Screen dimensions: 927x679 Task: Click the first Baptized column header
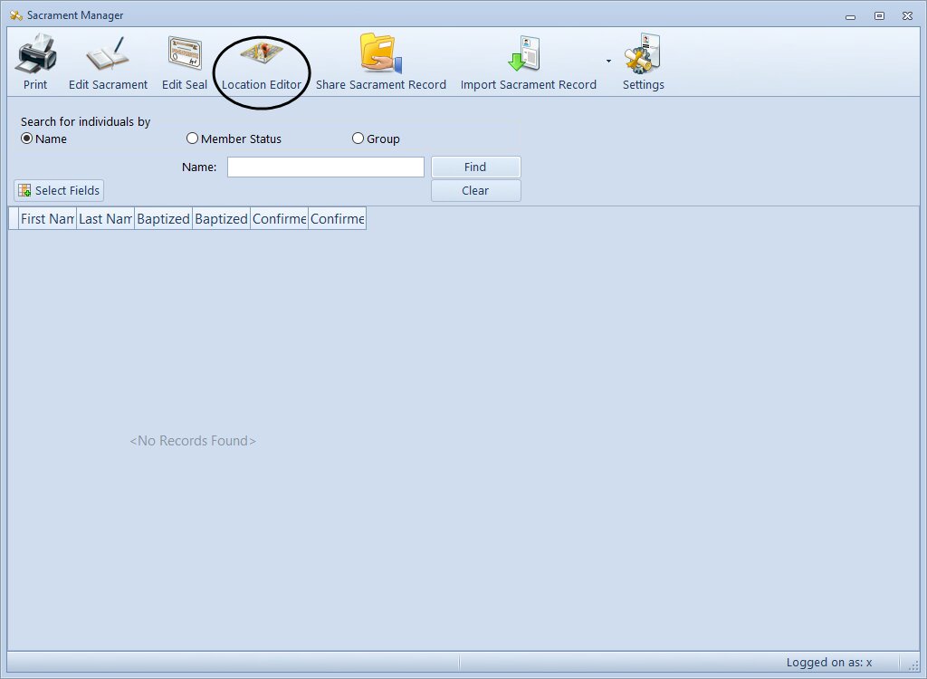[163, 219]
